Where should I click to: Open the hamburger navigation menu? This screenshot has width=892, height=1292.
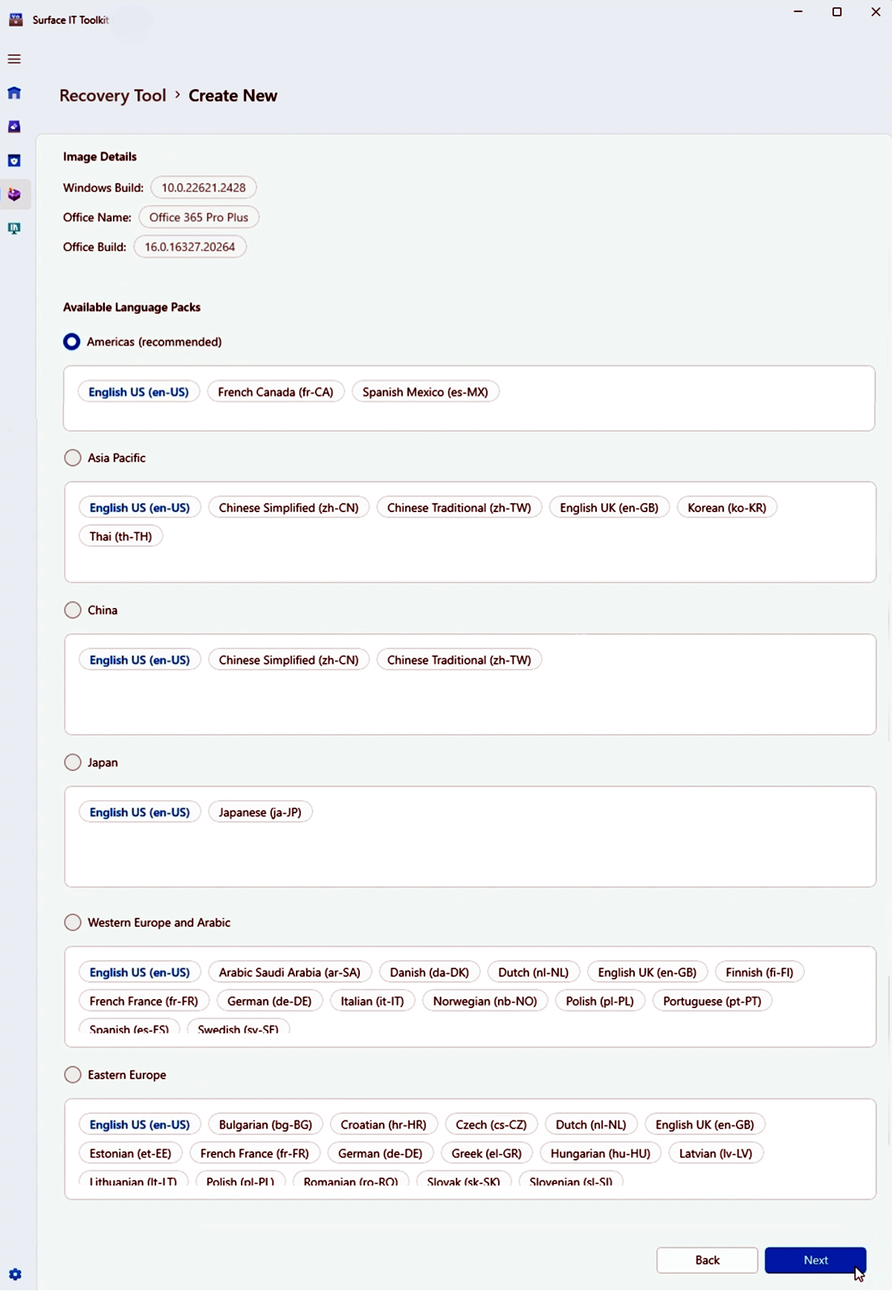tap(13, 59)
